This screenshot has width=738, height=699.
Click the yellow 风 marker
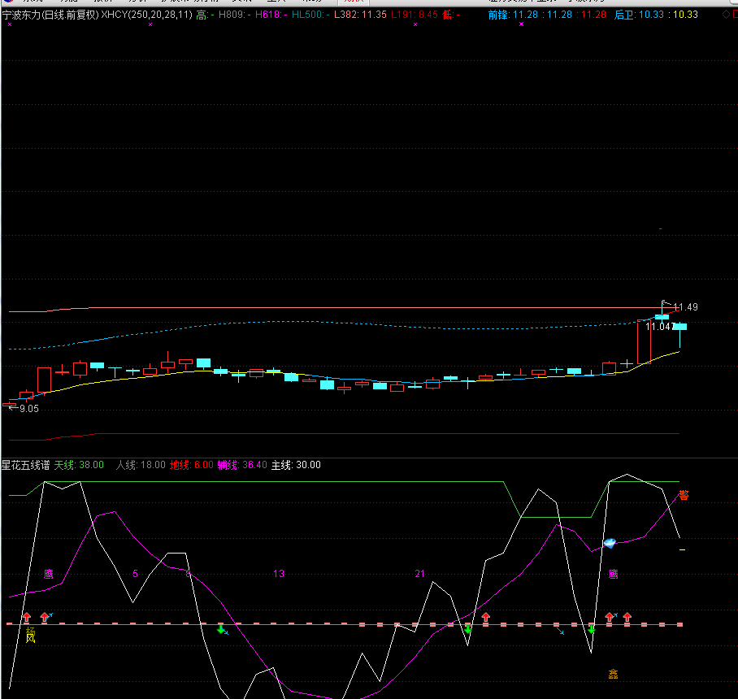coord(30,638)
